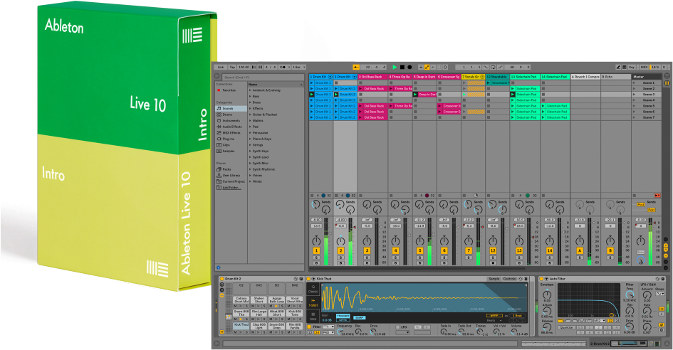
Task: Click the Tap tempo button
Action: 232,67
